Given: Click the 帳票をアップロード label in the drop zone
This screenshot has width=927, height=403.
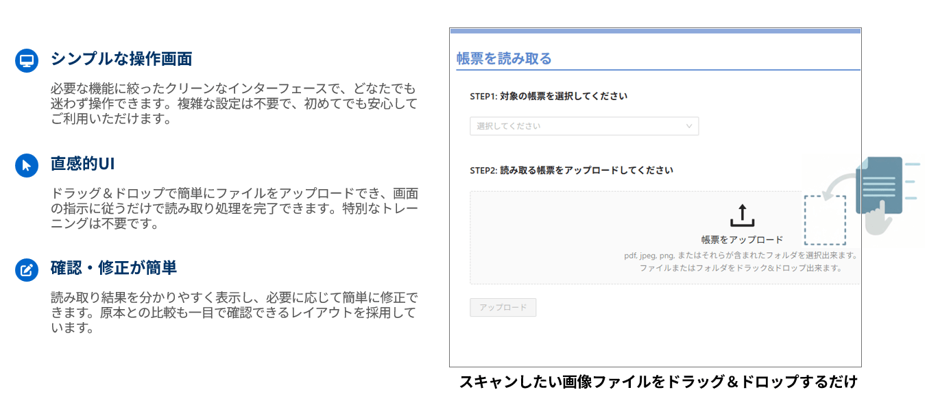Looking at the screenshot, I should coord(742,240).
